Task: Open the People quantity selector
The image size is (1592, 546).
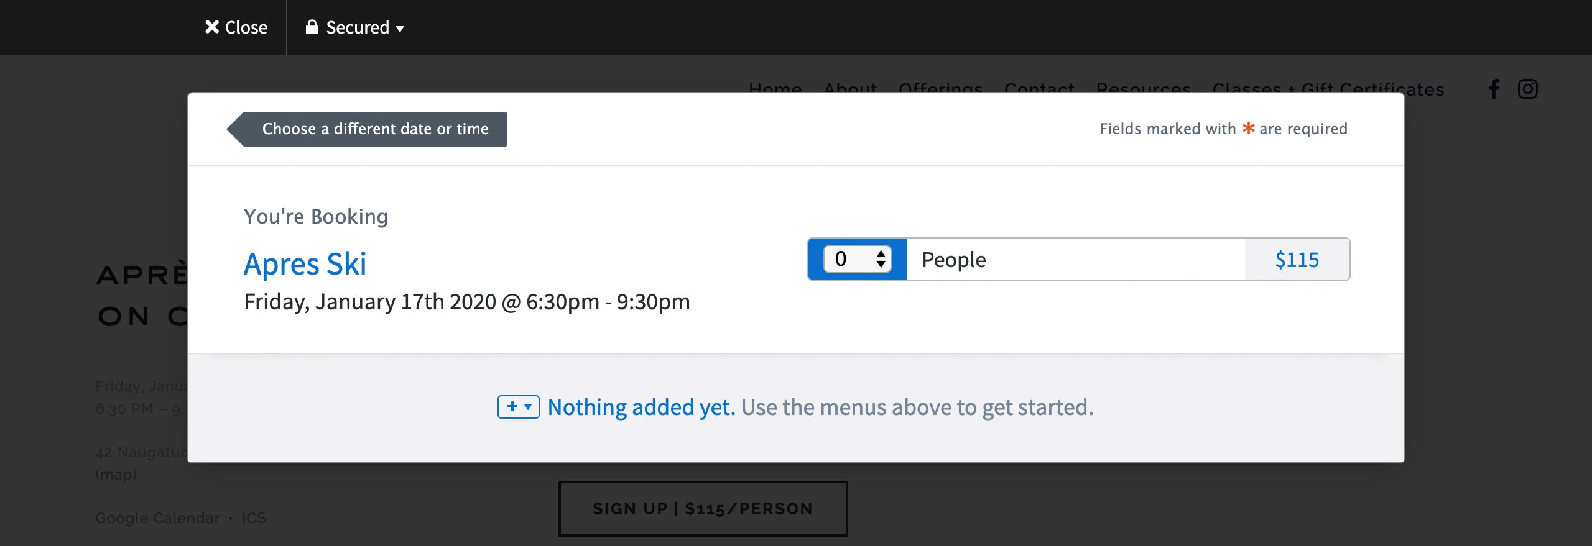Action: coord(857,259)
